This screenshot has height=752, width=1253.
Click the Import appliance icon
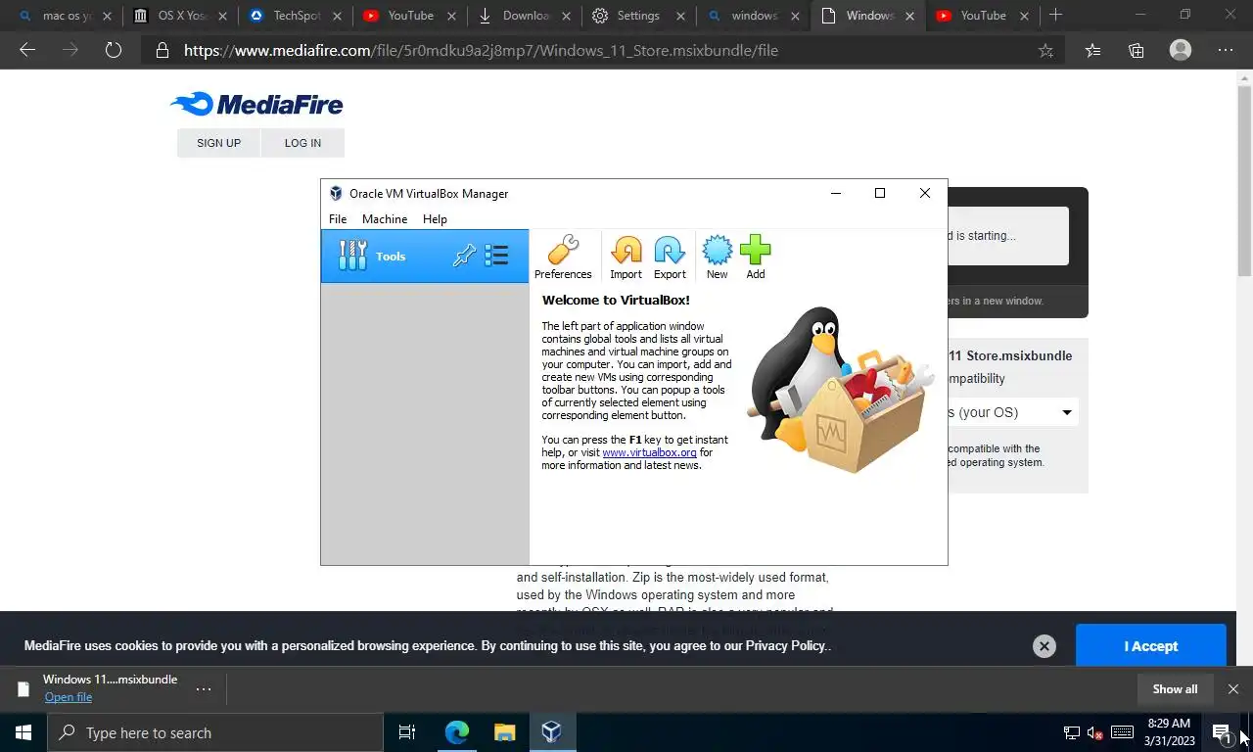pos(626,258)
